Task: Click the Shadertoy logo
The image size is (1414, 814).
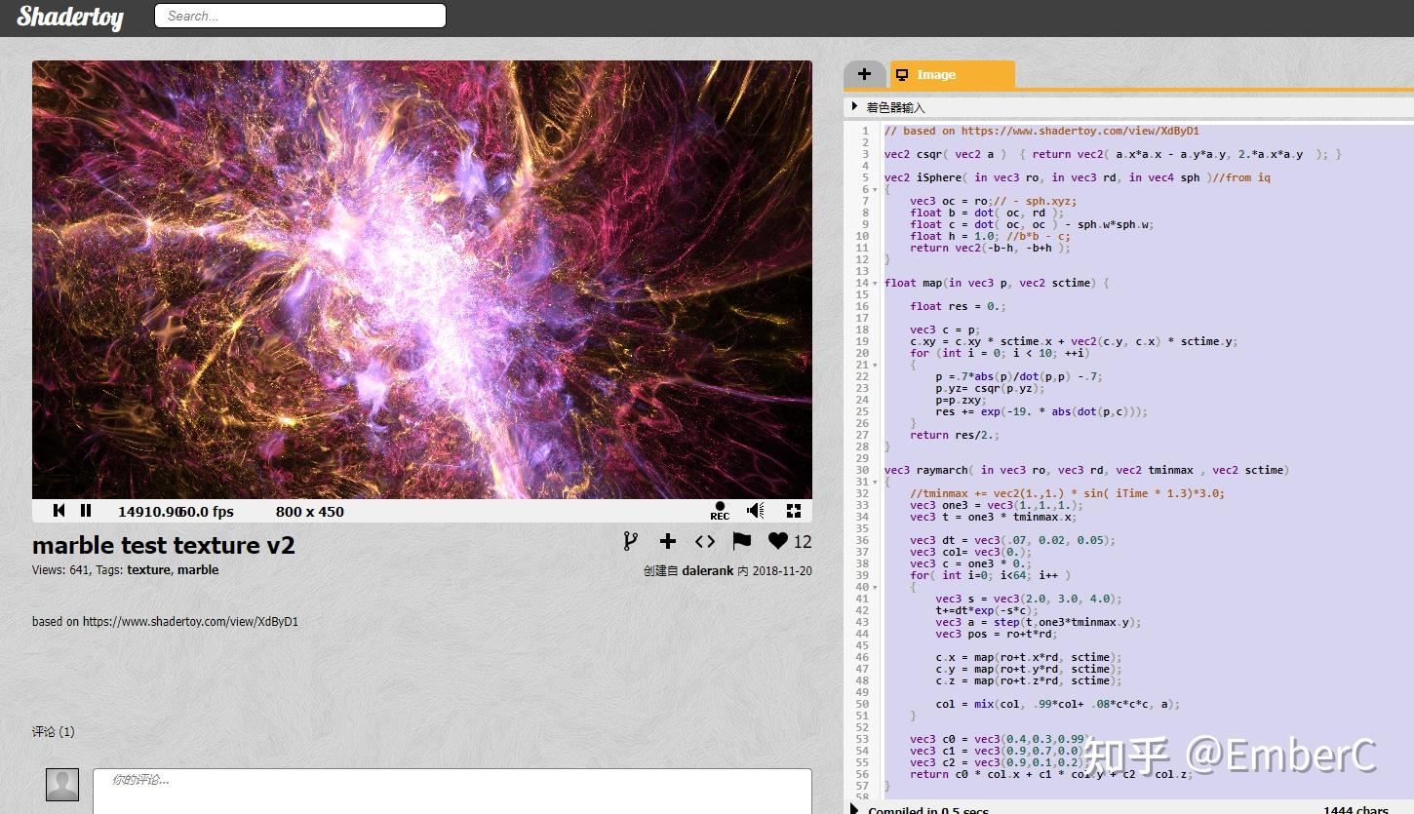Action: pos(68,17)
